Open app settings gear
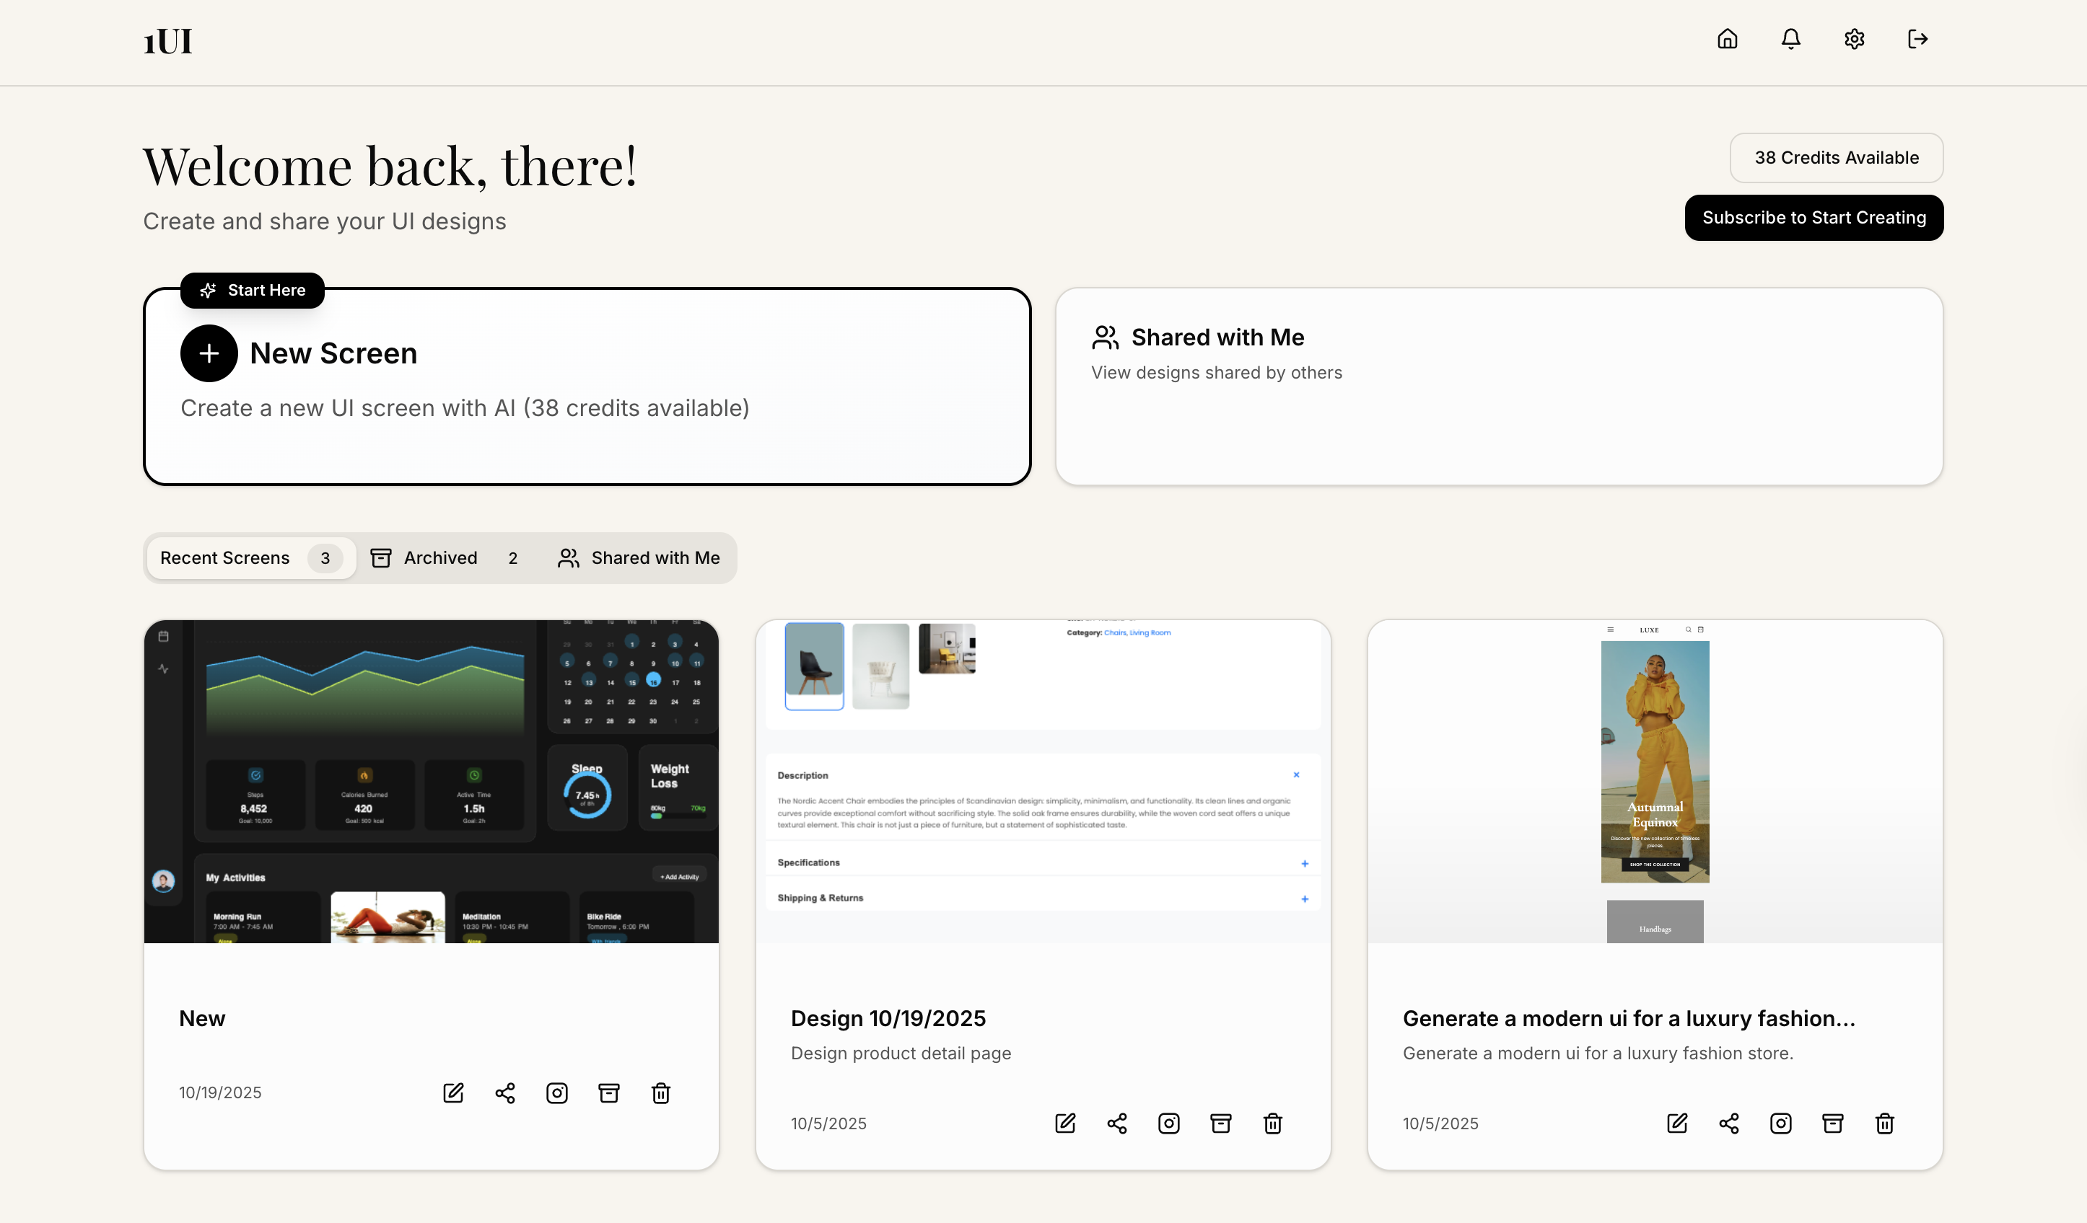The height and width of the screenshot is (1223, 2087). pyautogui.click(x=1853, y=39)
